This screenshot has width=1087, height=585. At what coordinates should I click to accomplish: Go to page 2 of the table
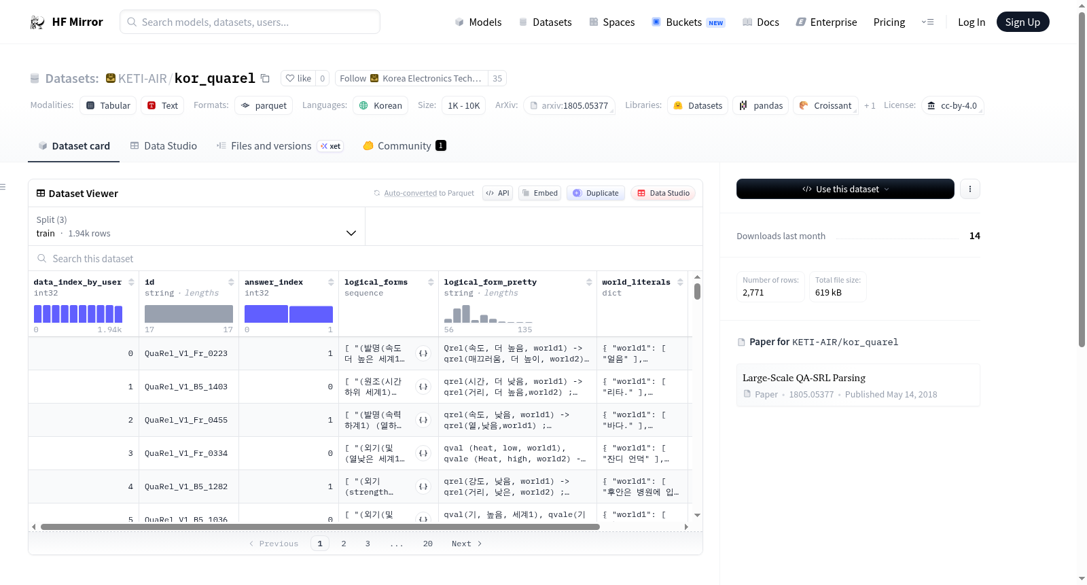(344, 544)
